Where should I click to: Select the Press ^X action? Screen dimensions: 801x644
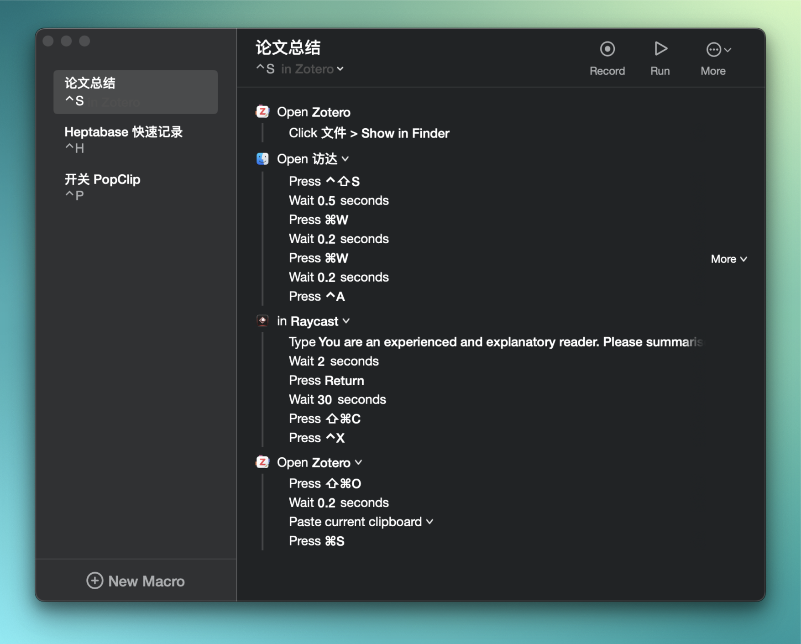click(317, 438)
